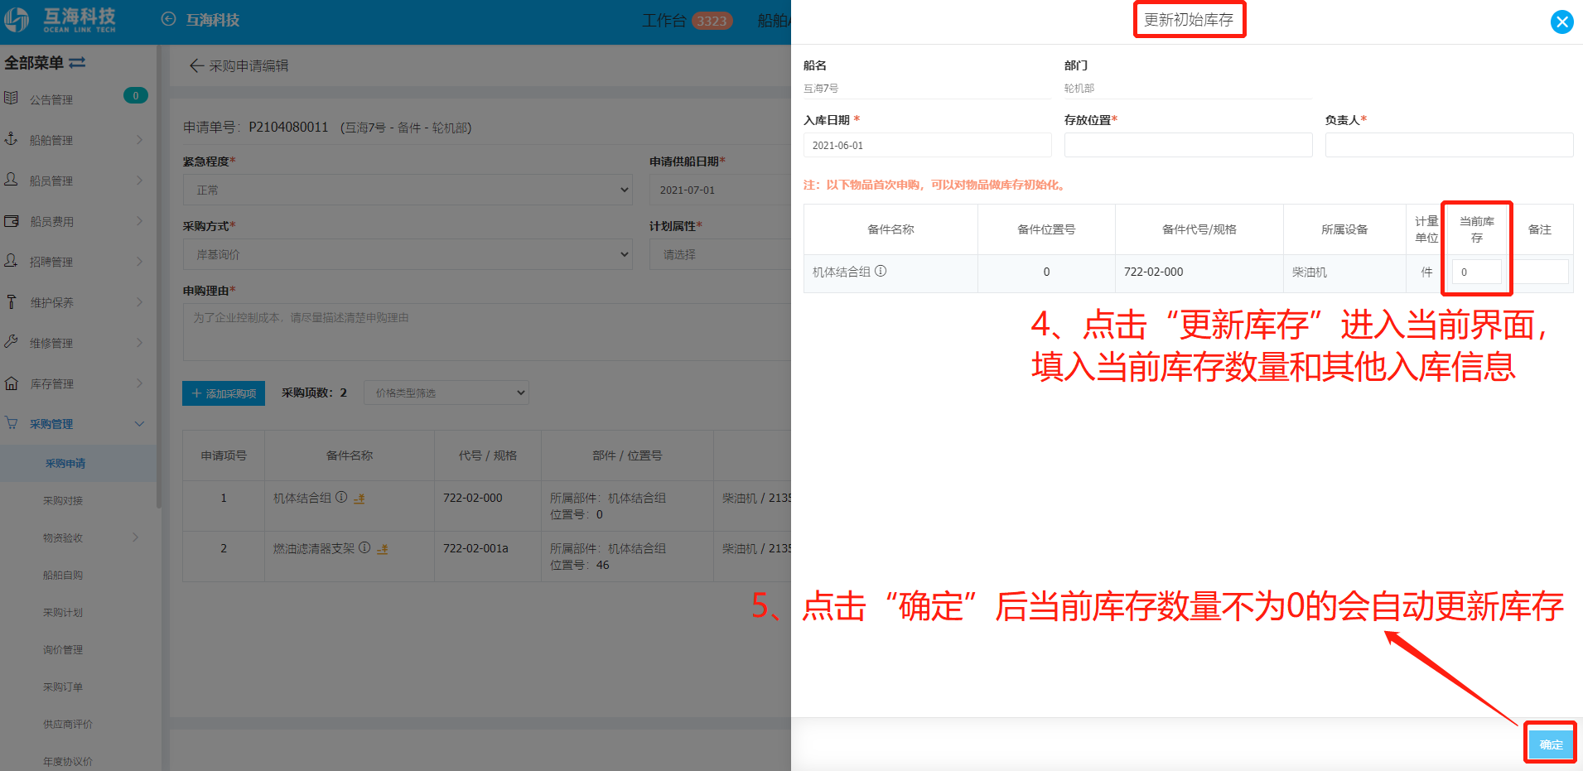Open the 采购方式 dropdown
The image size is (1583, 771).
(x=408, y=254)
